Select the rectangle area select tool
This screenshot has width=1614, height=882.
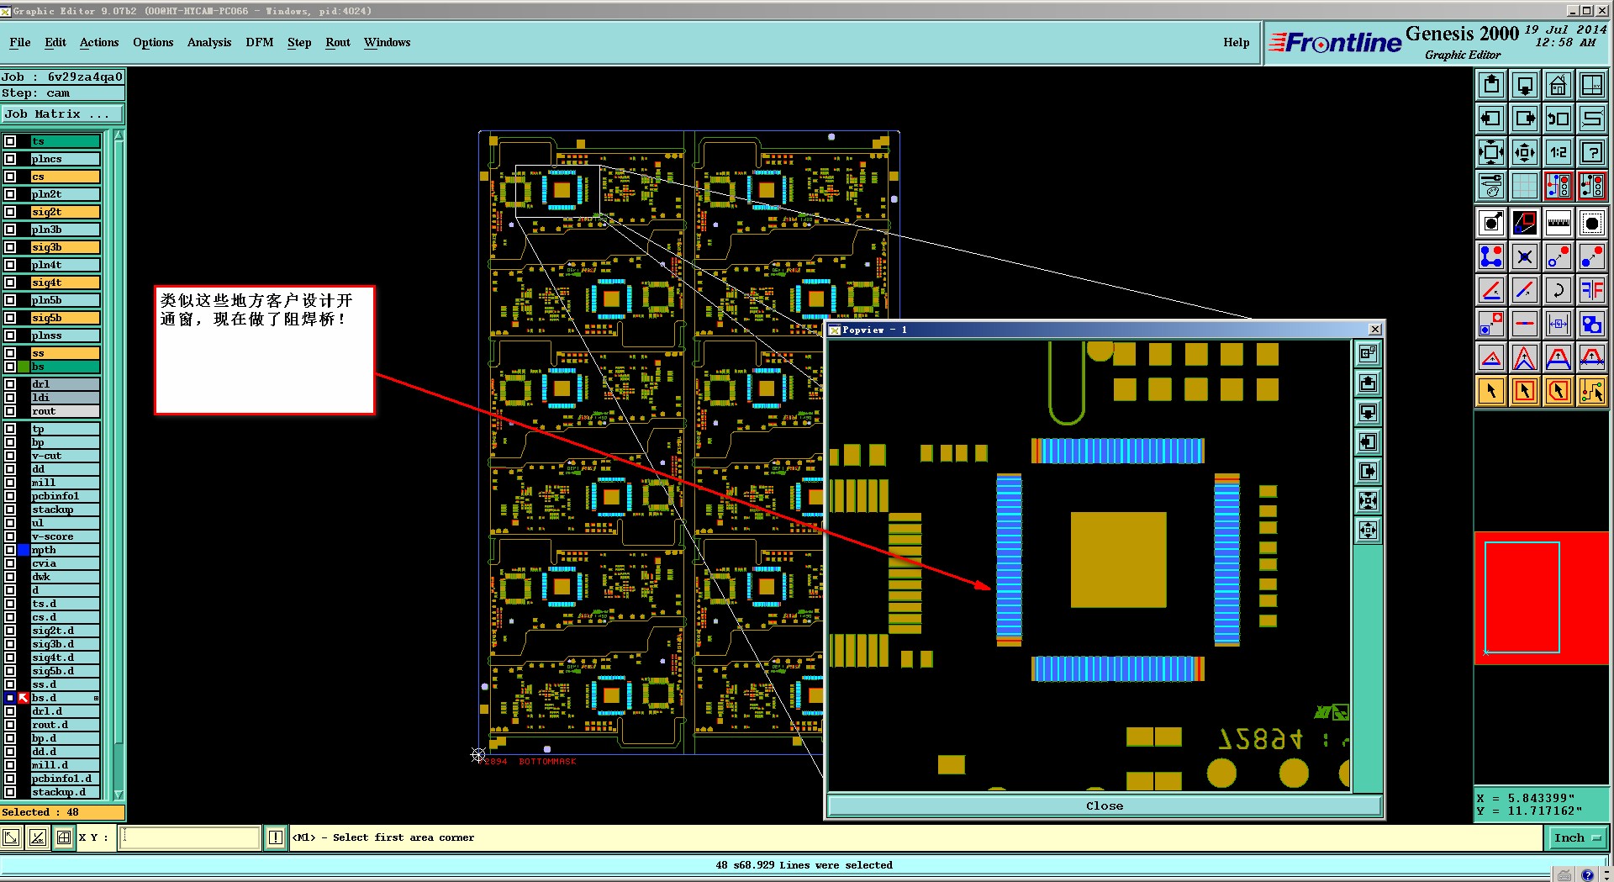[x=1525, y=391]
